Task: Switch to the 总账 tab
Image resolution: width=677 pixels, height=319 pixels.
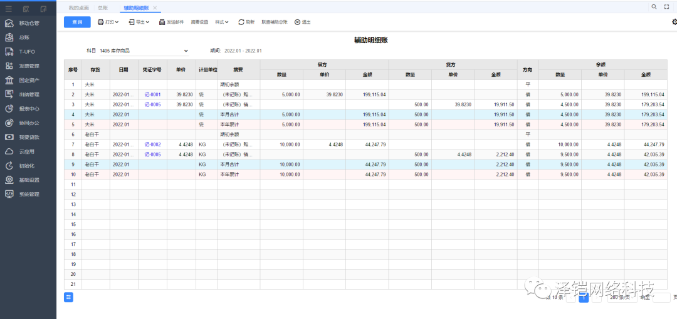Action: [x=102, y=8]
